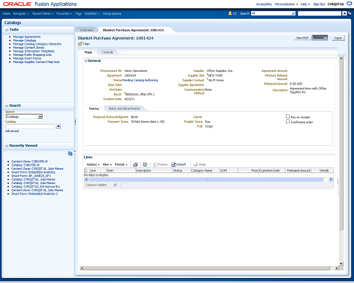Click the View PDF button
The width and height of the screenshot is (354, 283).
(x=302, y=38)
